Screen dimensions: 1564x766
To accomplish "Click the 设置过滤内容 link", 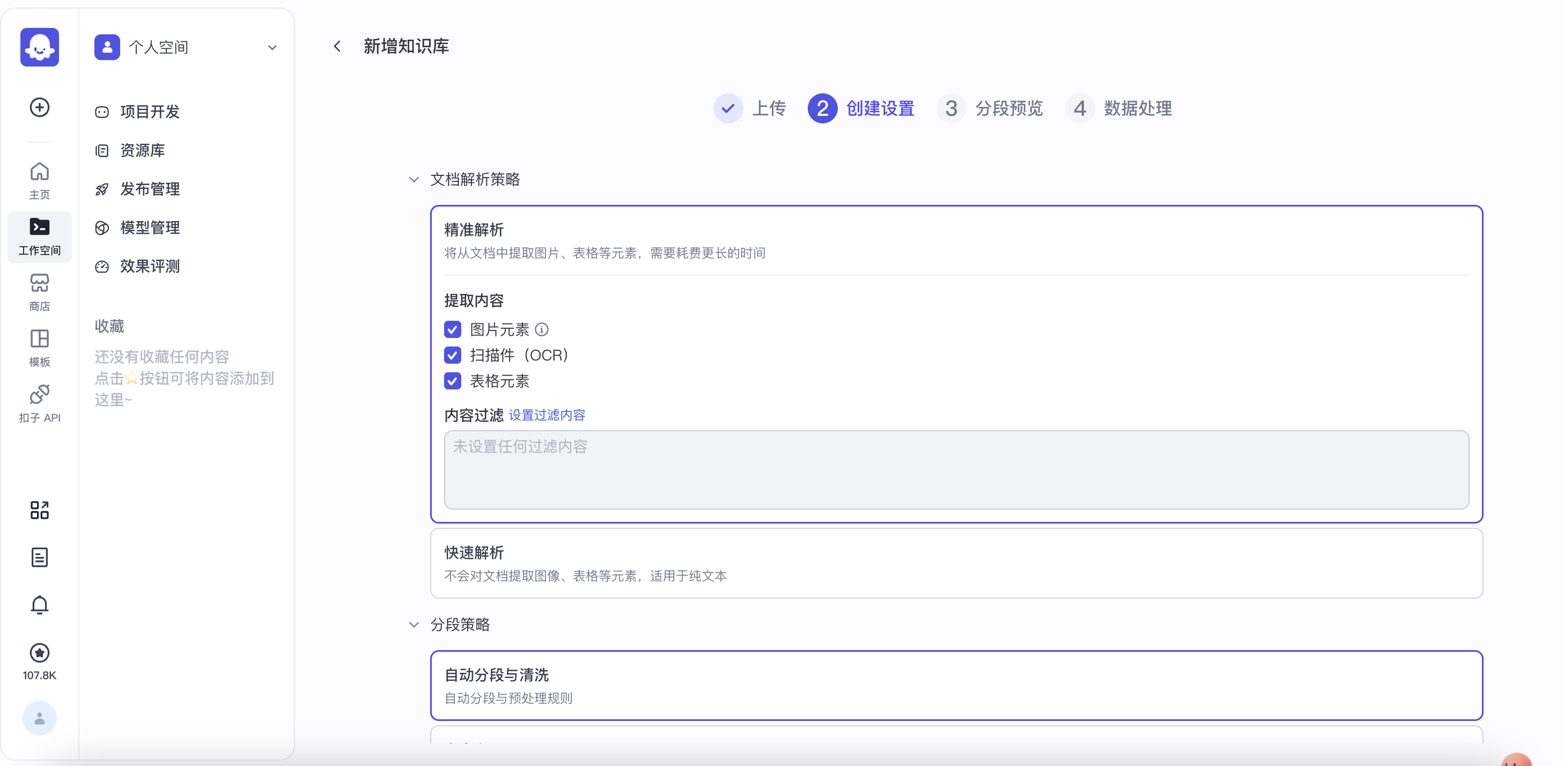I will (x=546, y=416).
